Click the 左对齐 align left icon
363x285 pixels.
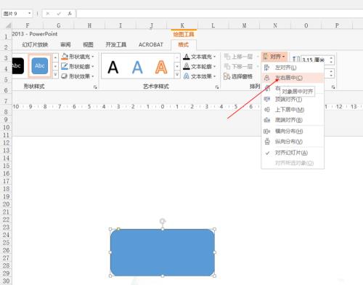click(266, 68)
